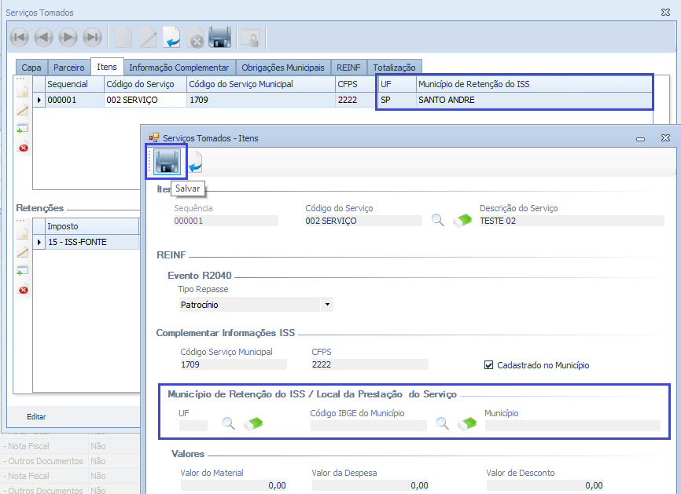Click the eraser next to Código do Serviço

pos(462,221)
